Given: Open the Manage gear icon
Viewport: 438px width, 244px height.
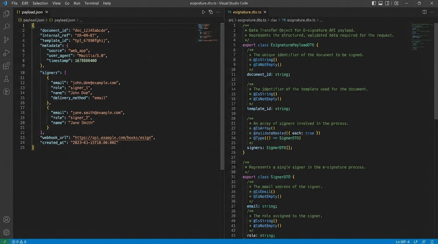Looking at the screenshot, I should pyautogui.click(x=6, y=232).
